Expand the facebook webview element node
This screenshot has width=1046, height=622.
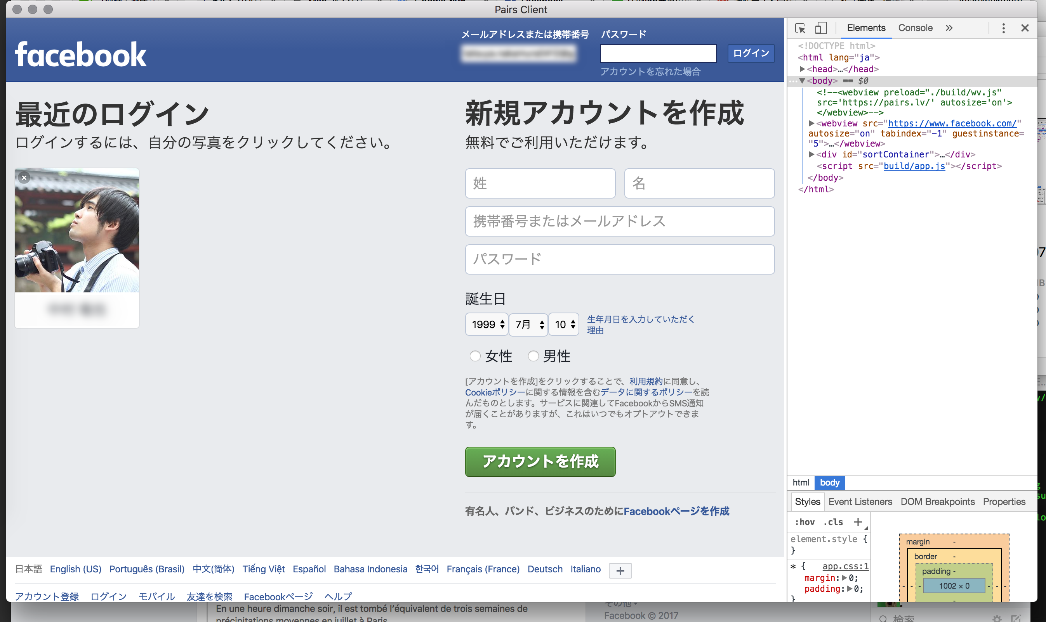tap(811, 123)
